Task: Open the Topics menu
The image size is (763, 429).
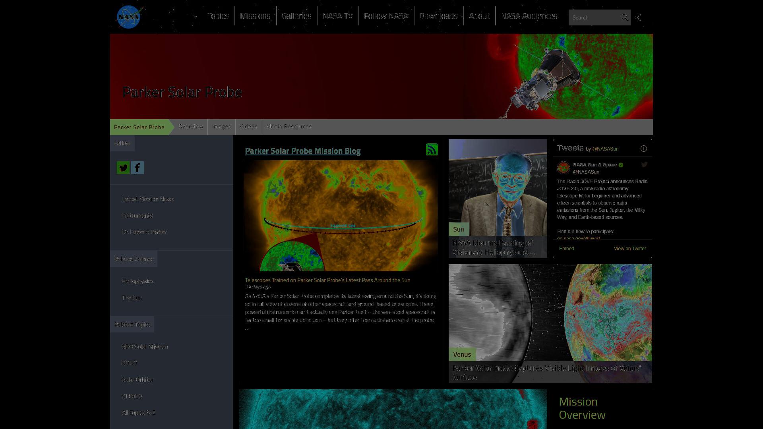Action: [218, 16]
